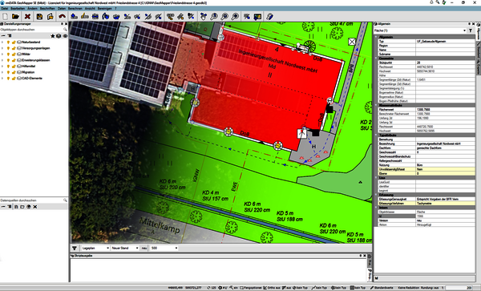Click the red undo arrow icon
The image size is (481, 291).
(63, 17)
